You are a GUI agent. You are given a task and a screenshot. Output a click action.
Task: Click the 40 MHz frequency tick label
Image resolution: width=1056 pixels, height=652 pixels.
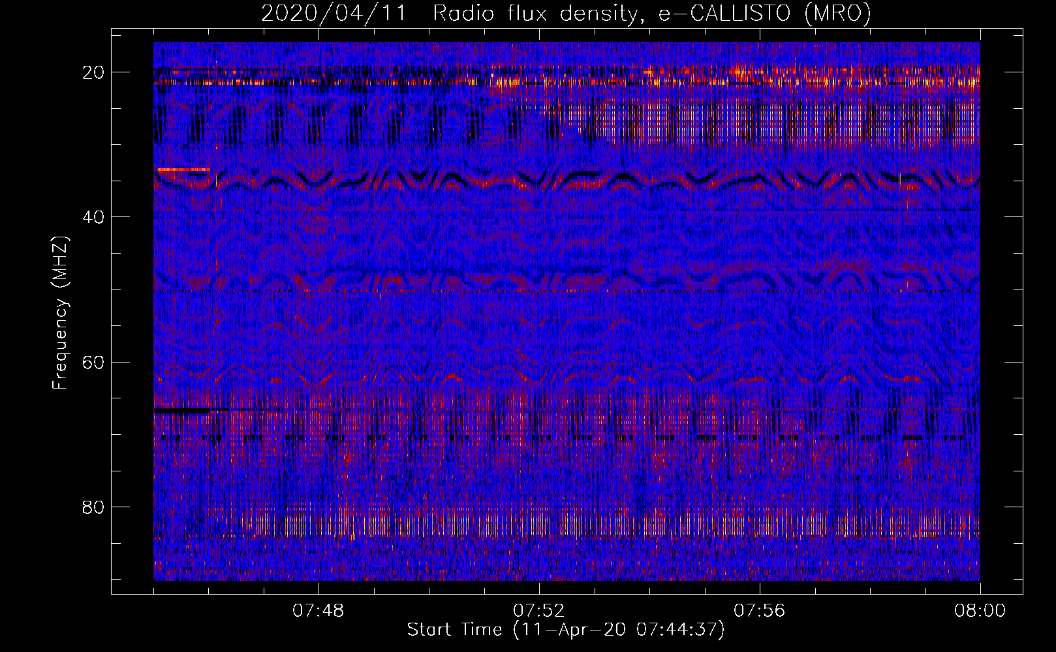tap(93, 217)
